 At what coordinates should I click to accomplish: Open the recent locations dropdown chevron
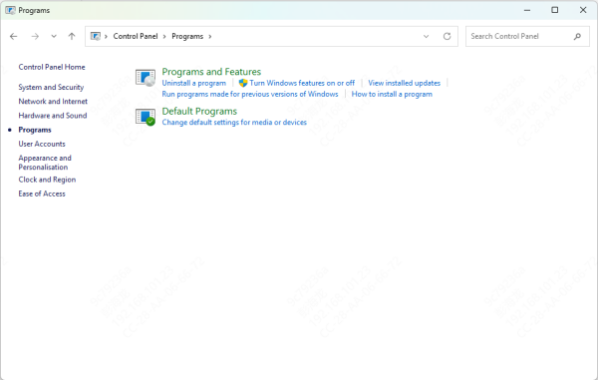click(54, 36)
